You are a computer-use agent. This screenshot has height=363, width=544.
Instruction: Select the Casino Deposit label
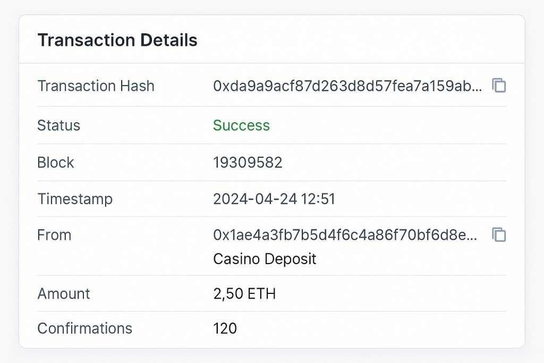pyautogui.click(x=265, y=259)
